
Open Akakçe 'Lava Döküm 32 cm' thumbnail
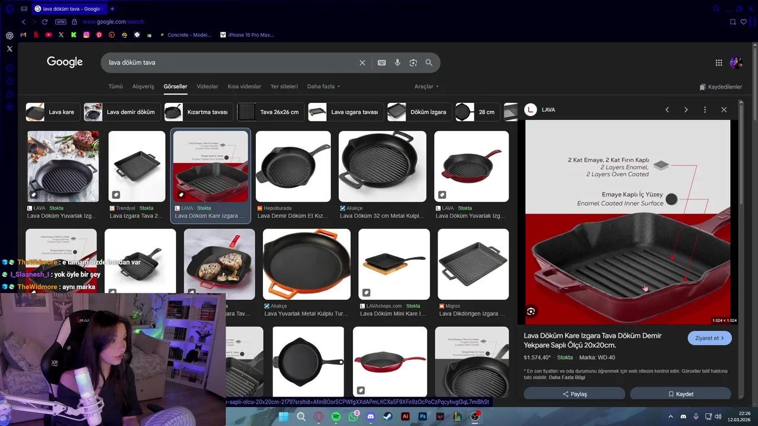383,166
